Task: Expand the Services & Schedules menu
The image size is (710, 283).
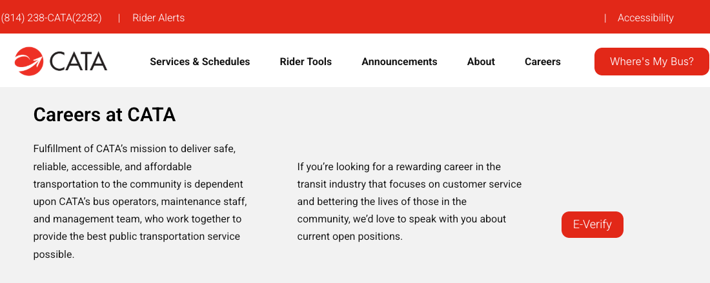Action: click(199, 61)
